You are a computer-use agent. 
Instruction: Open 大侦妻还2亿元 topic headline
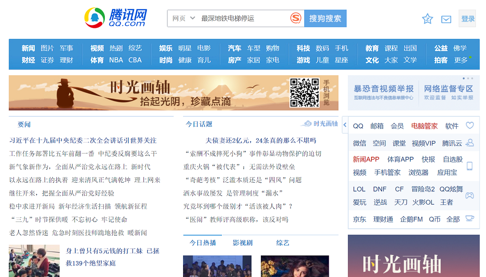coord(261,141)
